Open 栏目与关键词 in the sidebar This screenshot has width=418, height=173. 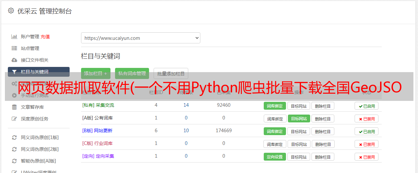tap(39, 72)
